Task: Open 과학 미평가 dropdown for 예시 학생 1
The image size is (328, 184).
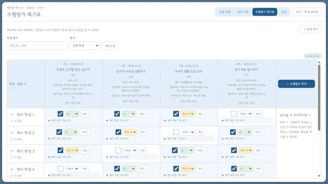Action: click(245, 114)
